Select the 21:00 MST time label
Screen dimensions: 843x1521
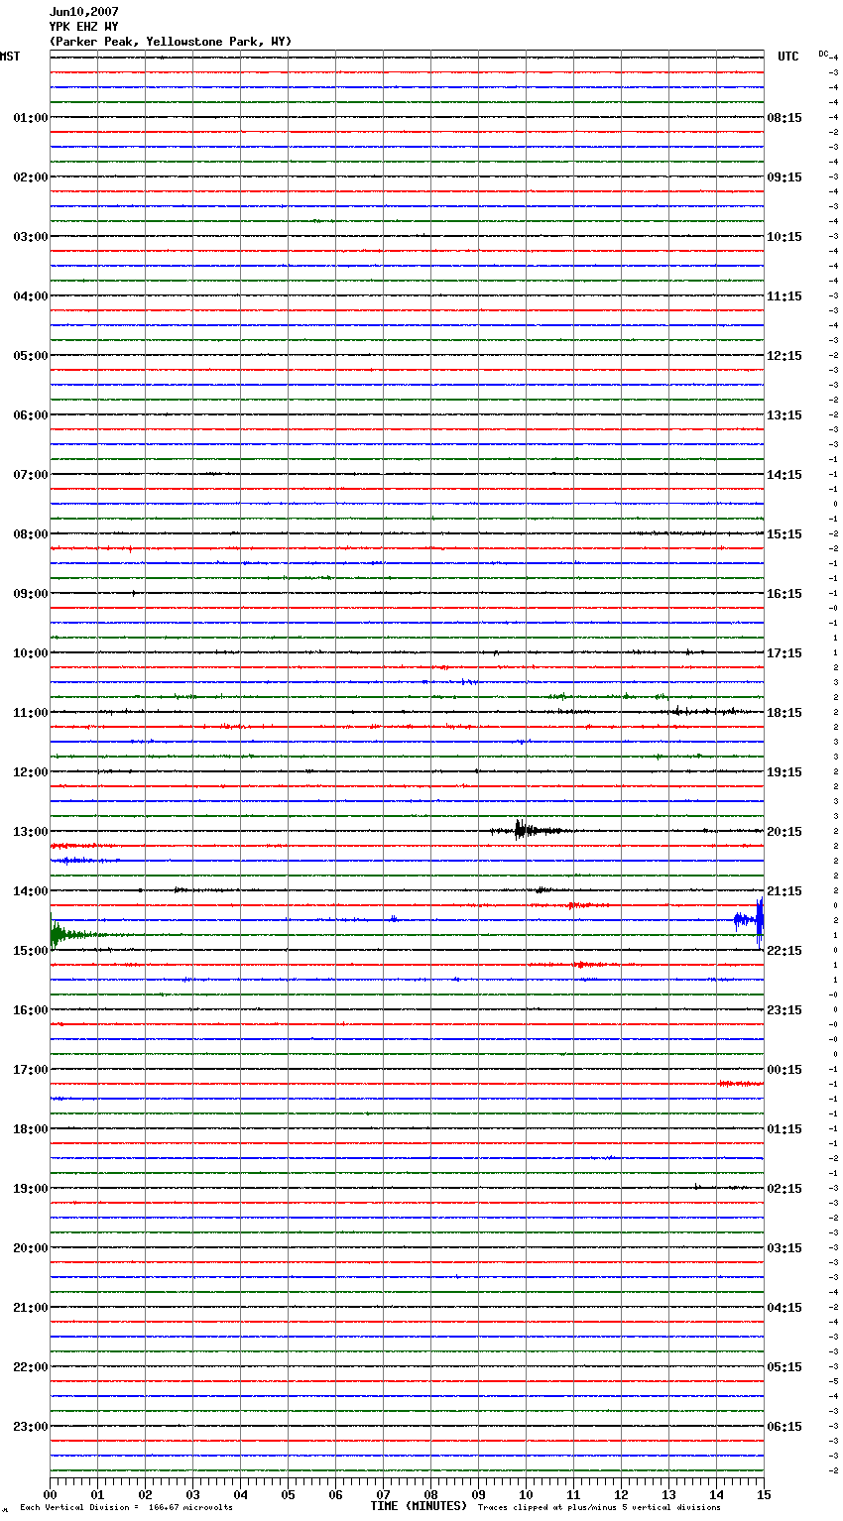pos(31,1308)
